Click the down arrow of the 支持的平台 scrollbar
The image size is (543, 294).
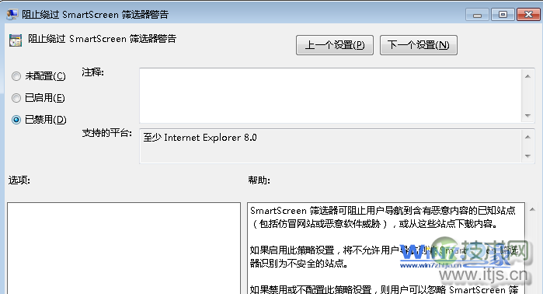(x=527, y=156)
